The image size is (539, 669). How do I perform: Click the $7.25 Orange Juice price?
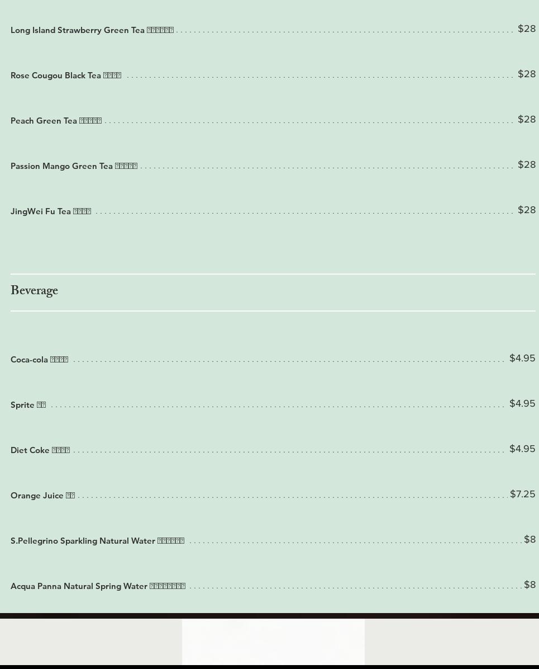pos(522,494)
